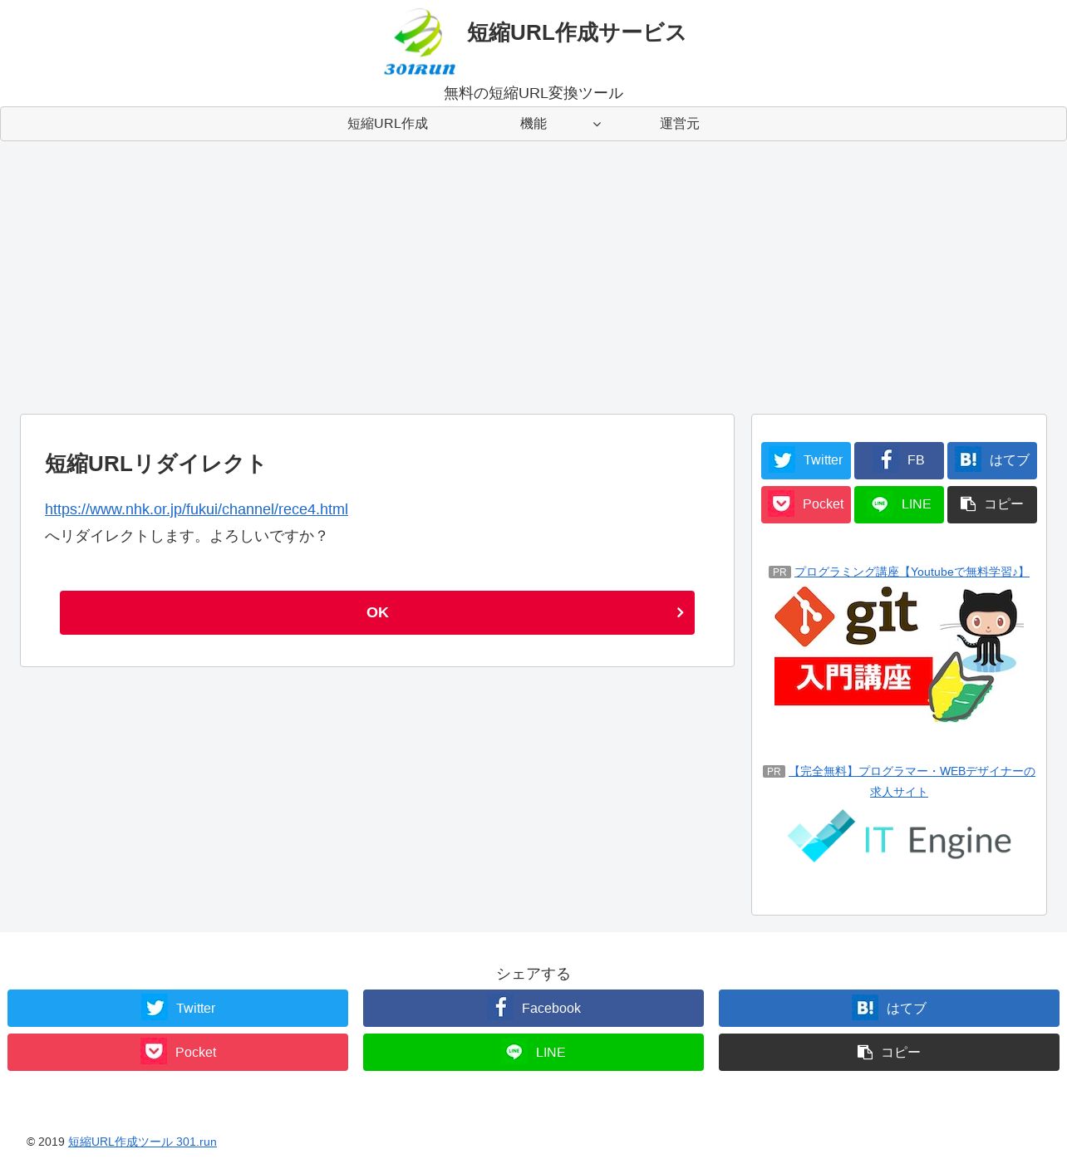Click the シェアする label
The width and height of the screenshot is (1067, 1159).
533,974
